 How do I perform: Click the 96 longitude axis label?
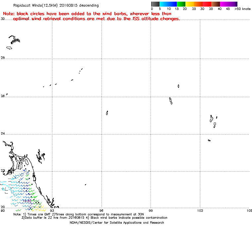[x=101, y=211]
